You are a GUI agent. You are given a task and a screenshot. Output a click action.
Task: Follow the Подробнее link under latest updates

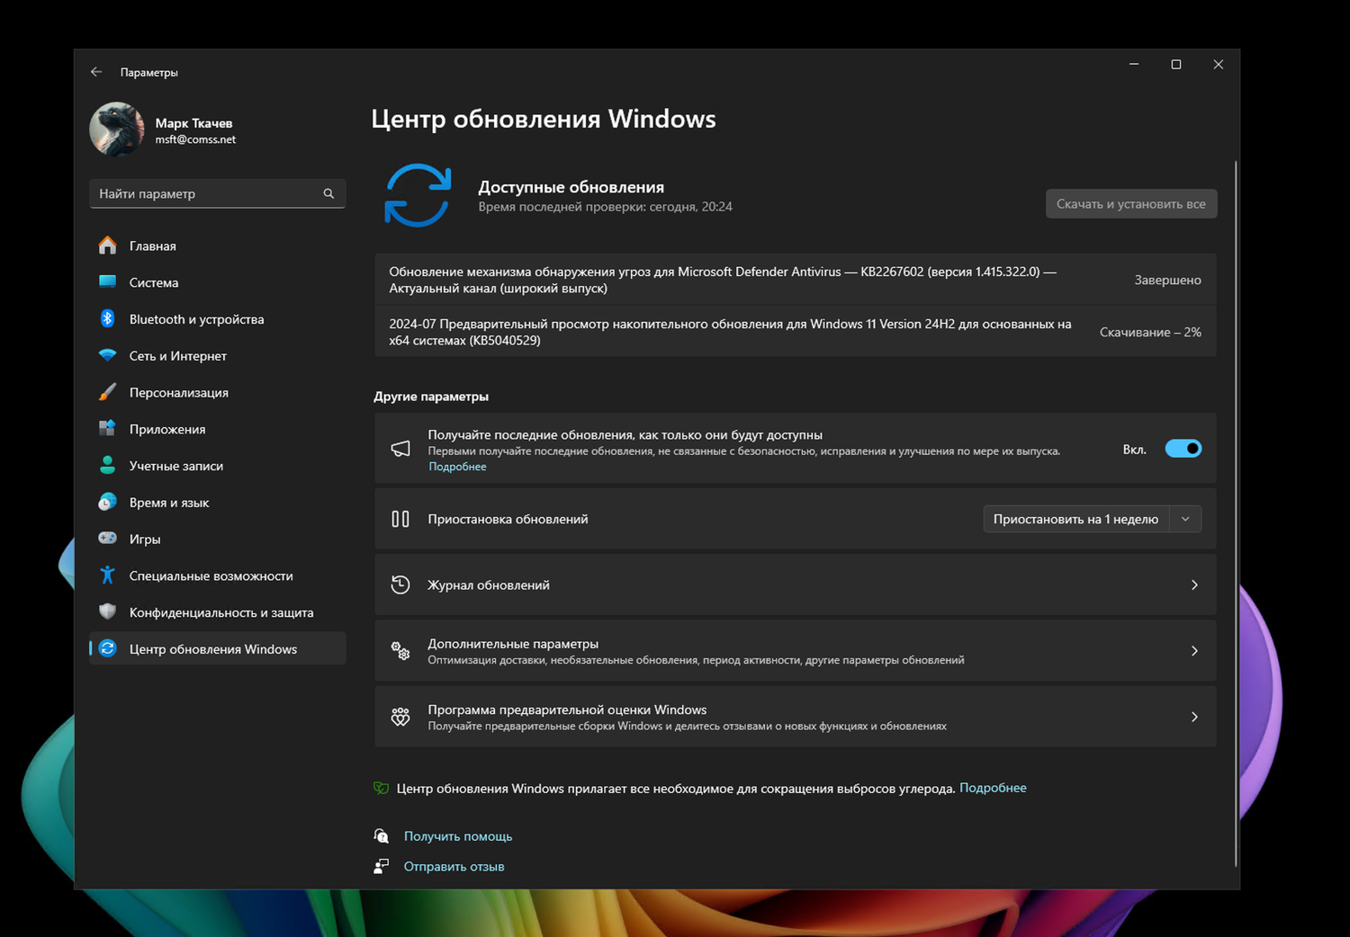coord(457,467)
